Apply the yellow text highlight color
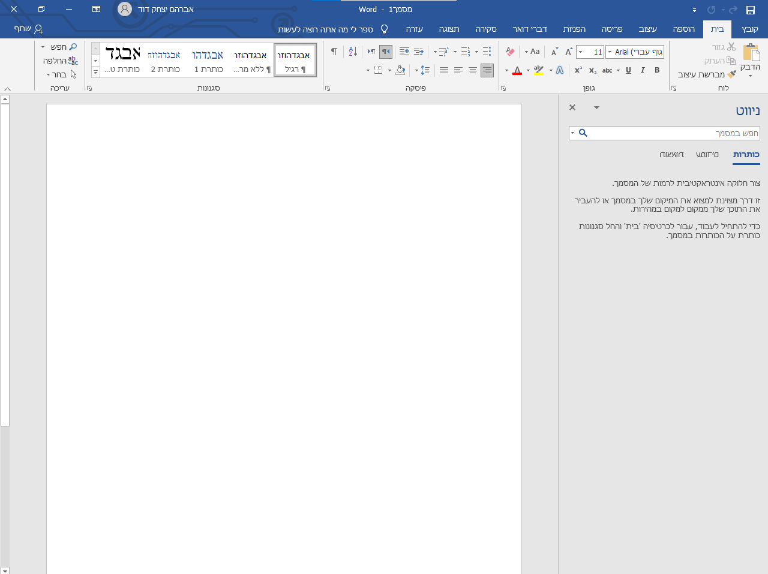Screen dimensions: 768x574 (539, 70)
